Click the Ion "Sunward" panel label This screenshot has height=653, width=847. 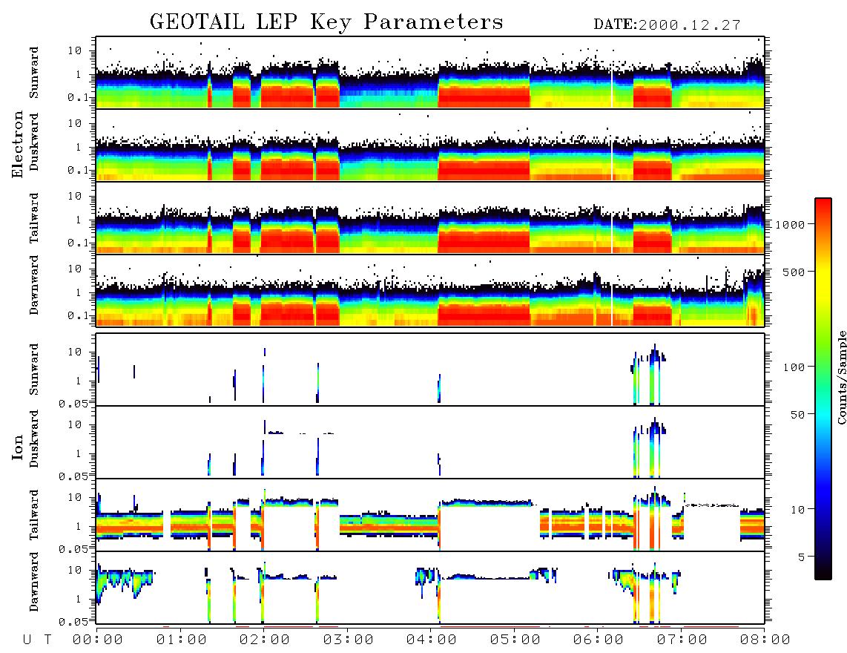(x=34, y=369)
